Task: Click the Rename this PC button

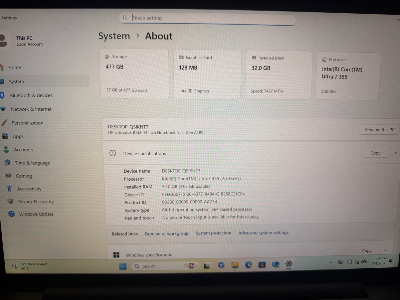Action: pyautogui.click(x=379, y=130)
